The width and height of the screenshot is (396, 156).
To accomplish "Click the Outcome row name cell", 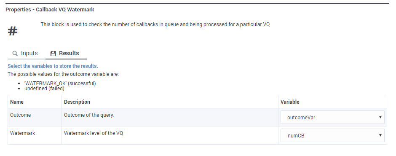I will 35,117.
